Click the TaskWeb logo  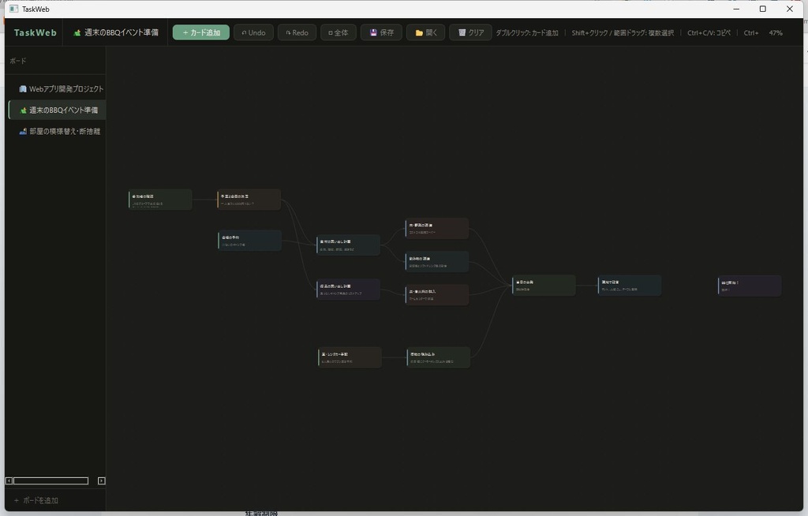[x=35, y=32]
